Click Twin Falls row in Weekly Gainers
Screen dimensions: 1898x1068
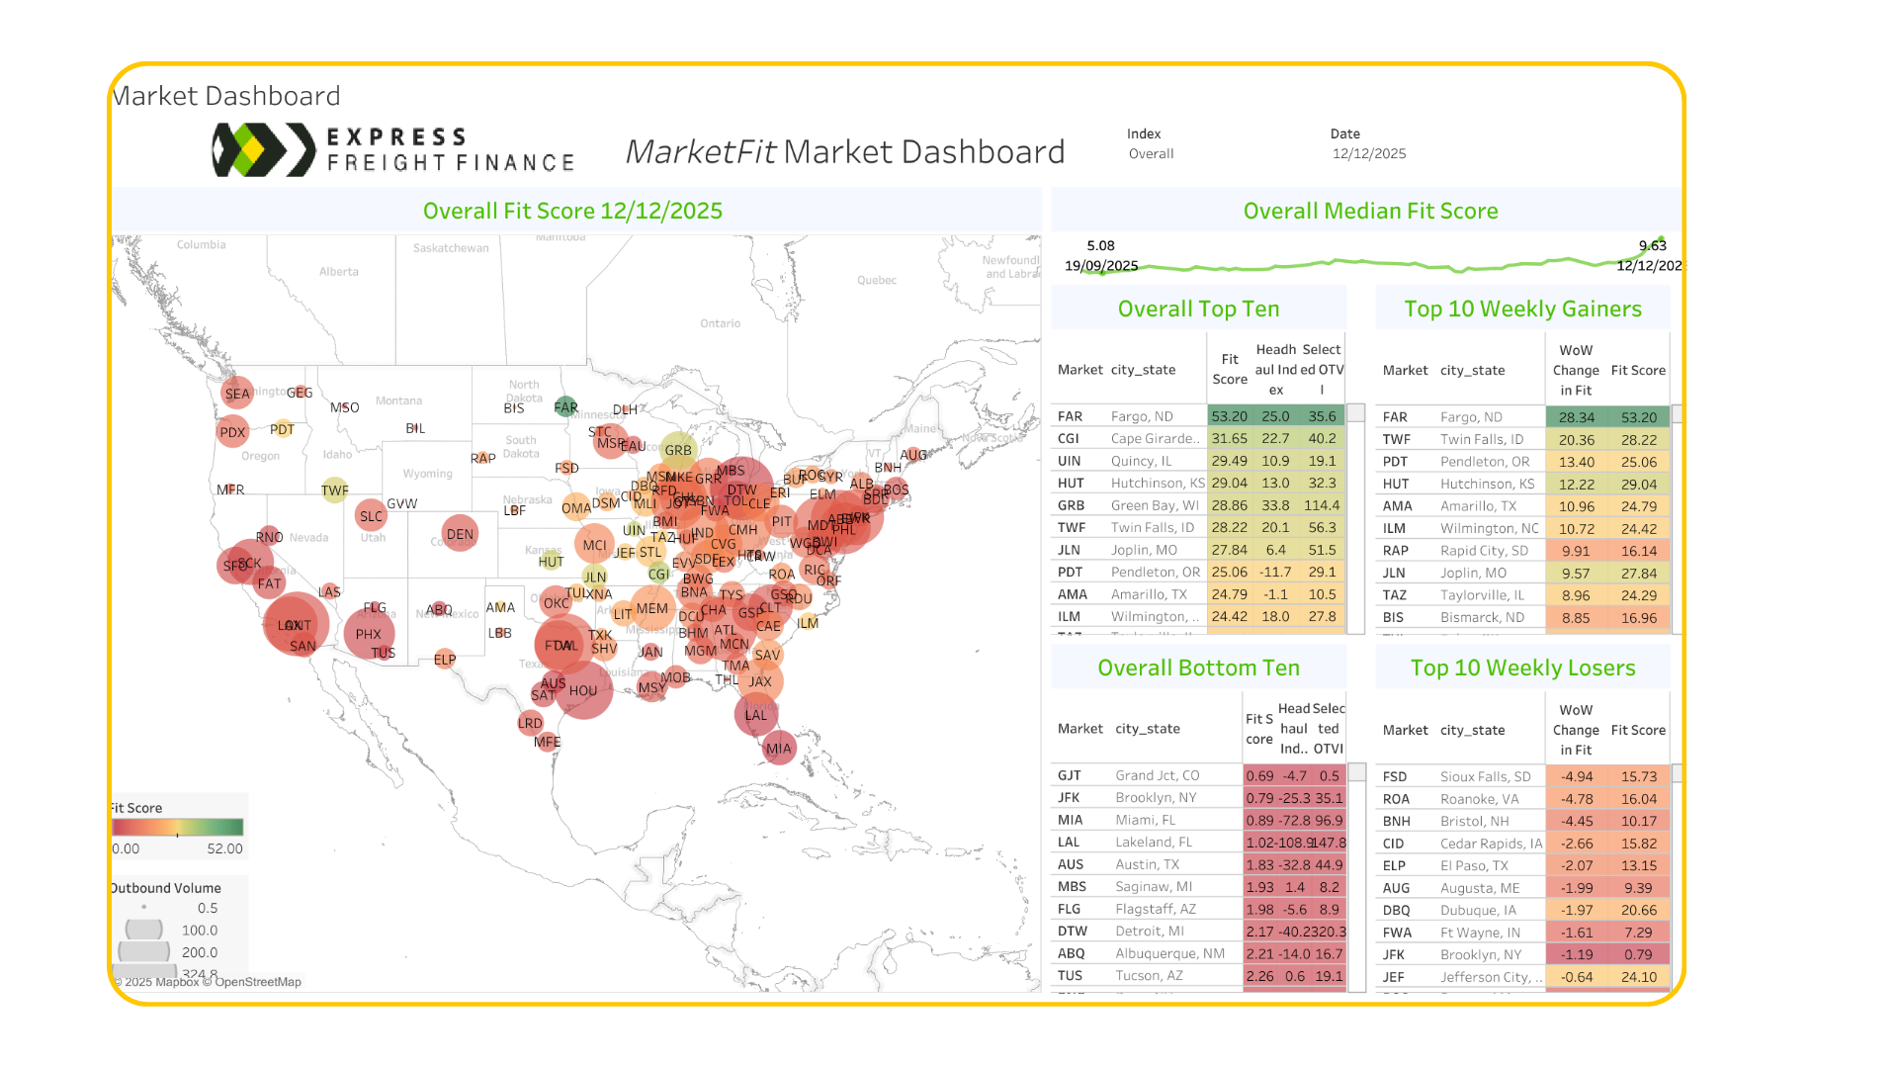tap(1481, 440)
